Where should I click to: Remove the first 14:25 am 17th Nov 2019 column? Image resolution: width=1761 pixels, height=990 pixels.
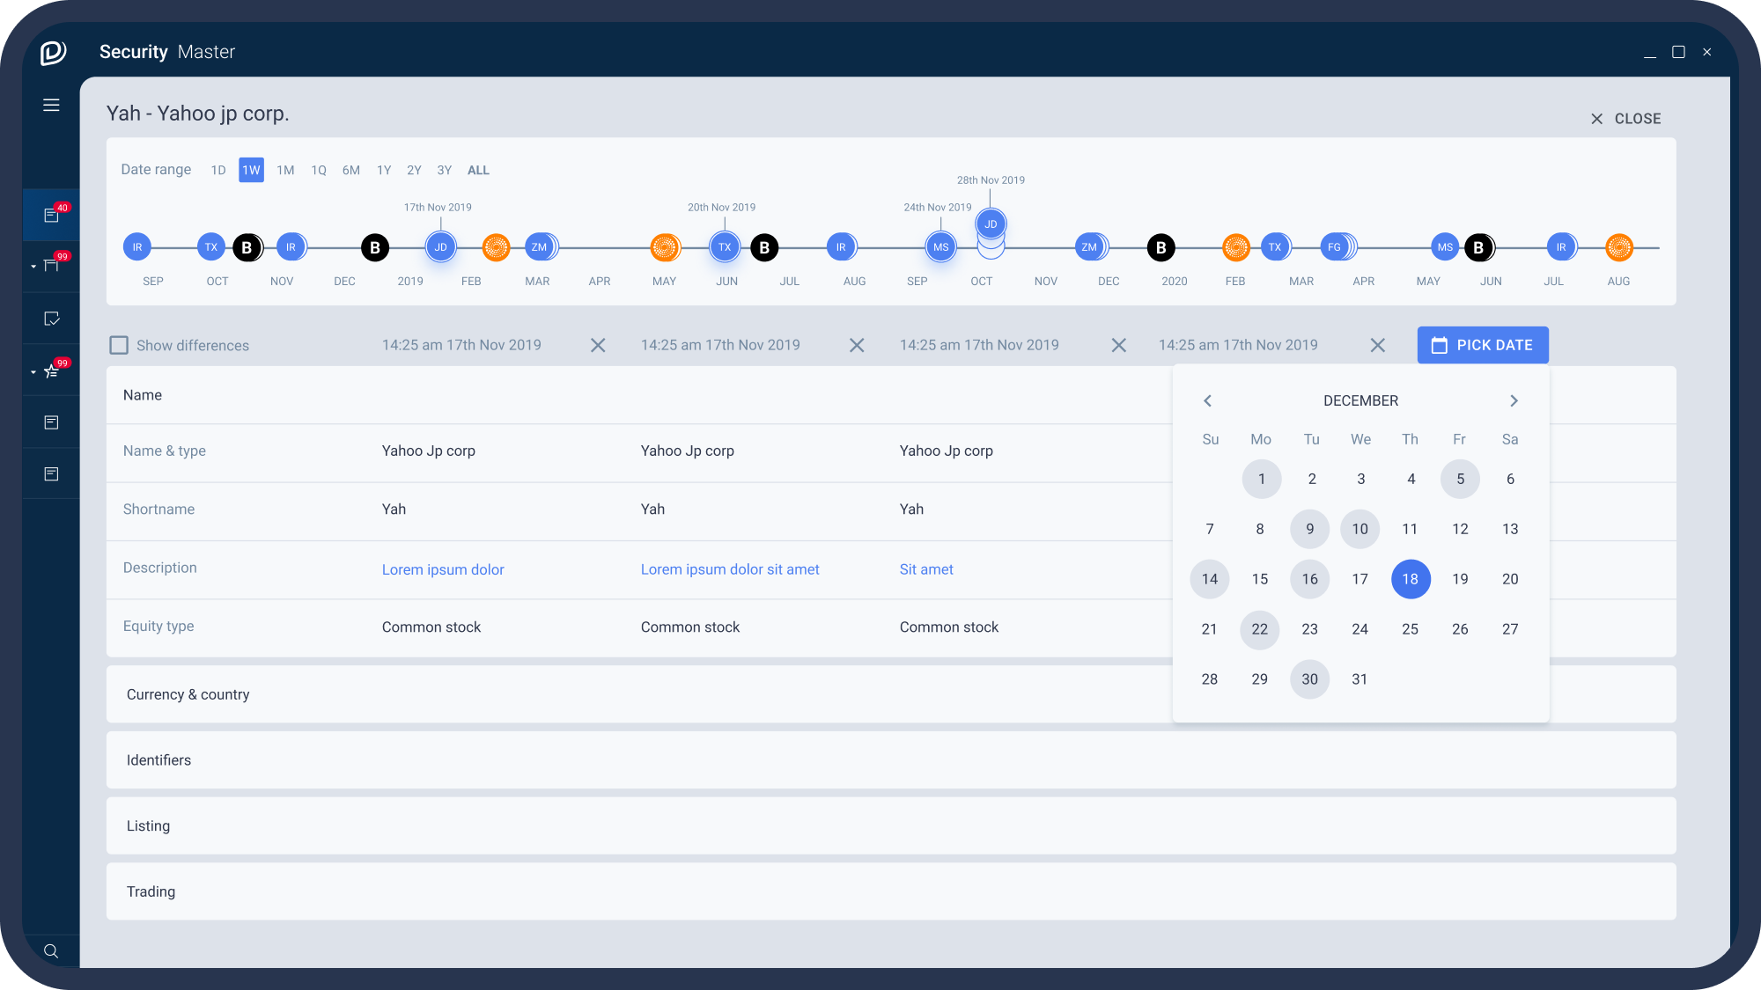(598, 345)
